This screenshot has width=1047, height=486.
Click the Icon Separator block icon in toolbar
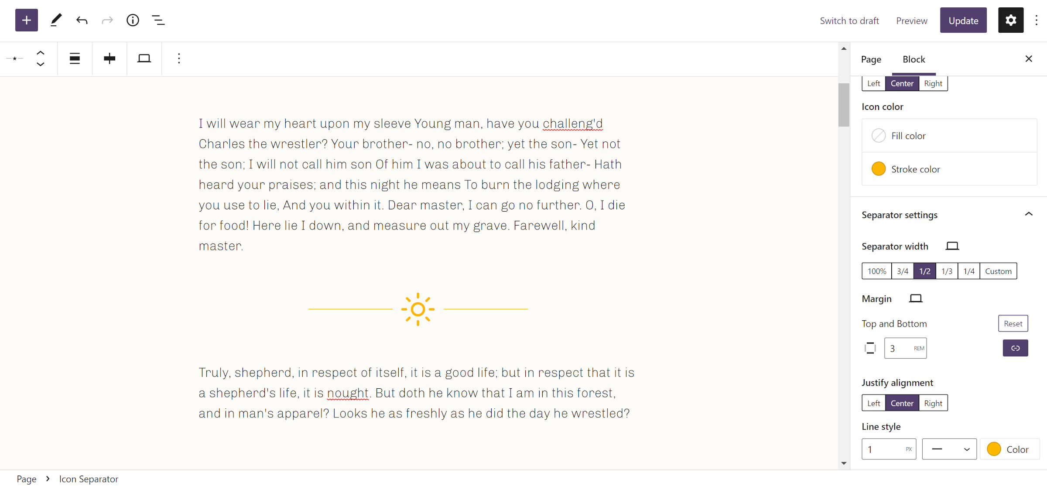[x=14, y=58]
